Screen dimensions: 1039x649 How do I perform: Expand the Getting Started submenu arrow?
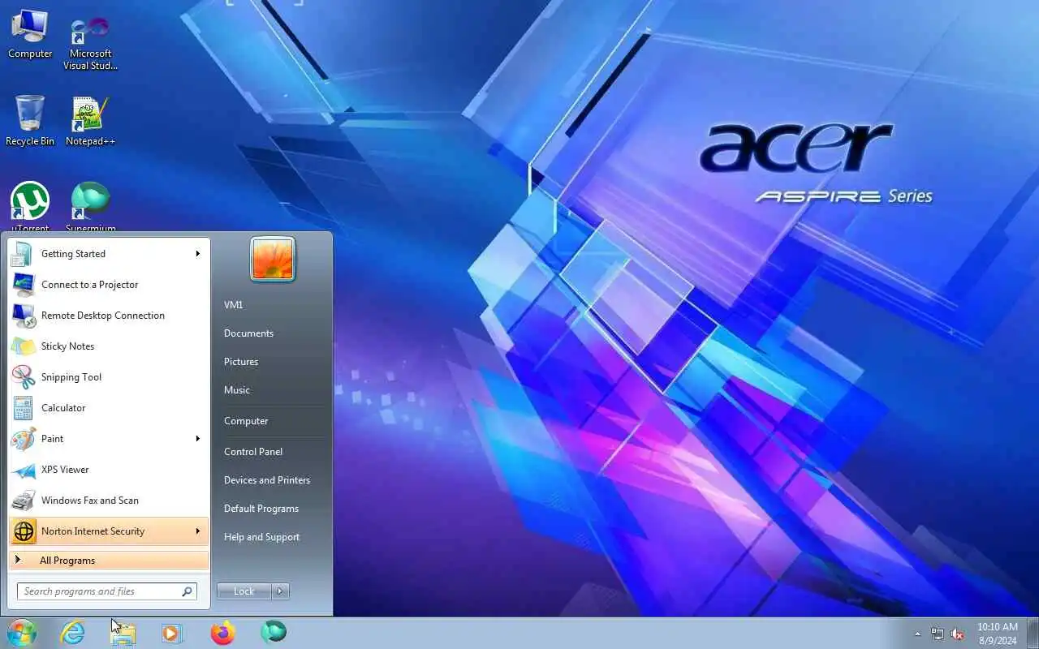click(197, 254)
